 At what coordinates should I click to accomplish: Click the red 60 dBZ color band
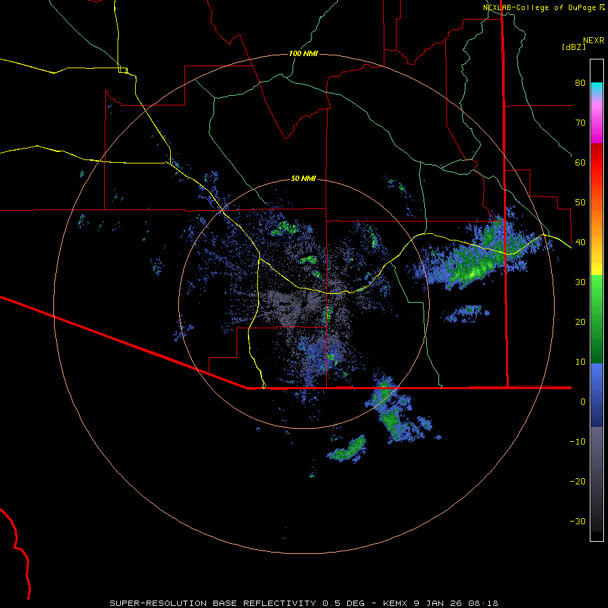click(597, 163)
